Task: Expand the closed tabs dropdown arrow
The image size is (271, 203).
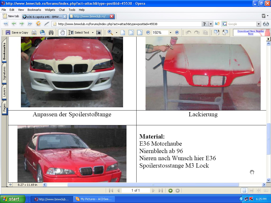Action: pos(268,16)
